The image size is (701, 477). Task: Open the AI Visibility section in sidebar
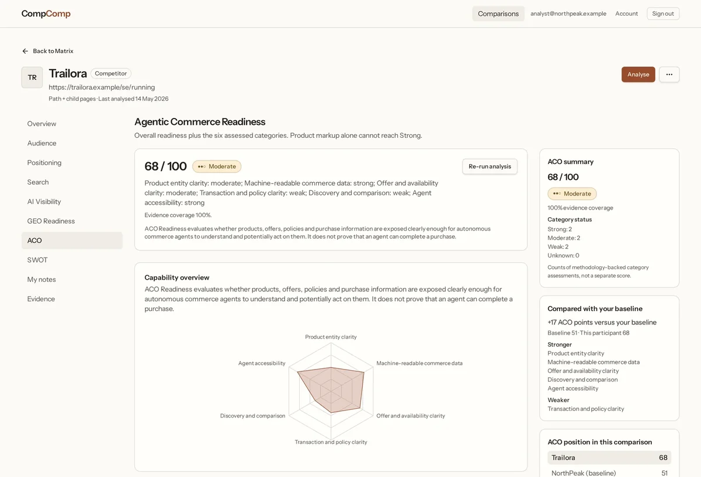72,201
